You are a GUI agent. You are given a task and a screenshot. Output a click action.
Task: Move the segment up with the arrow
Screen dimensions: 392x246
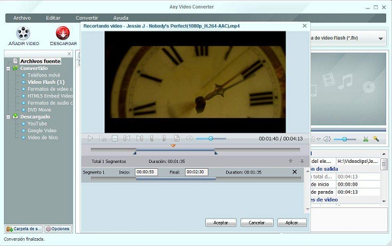(x=291, y=161)
